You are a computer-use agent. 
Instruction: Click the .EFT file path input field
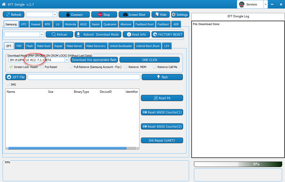(x=84, y=77)
